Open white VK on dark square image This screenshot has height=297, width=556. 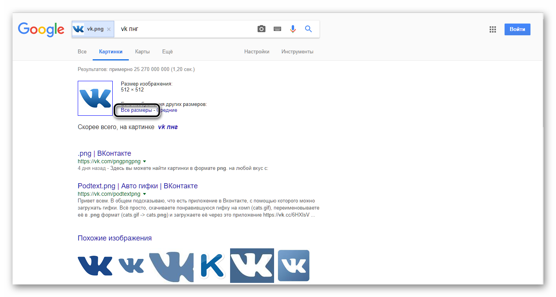(252, 266)
